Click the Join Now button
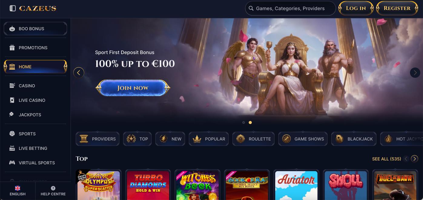 tap(133, 88)
